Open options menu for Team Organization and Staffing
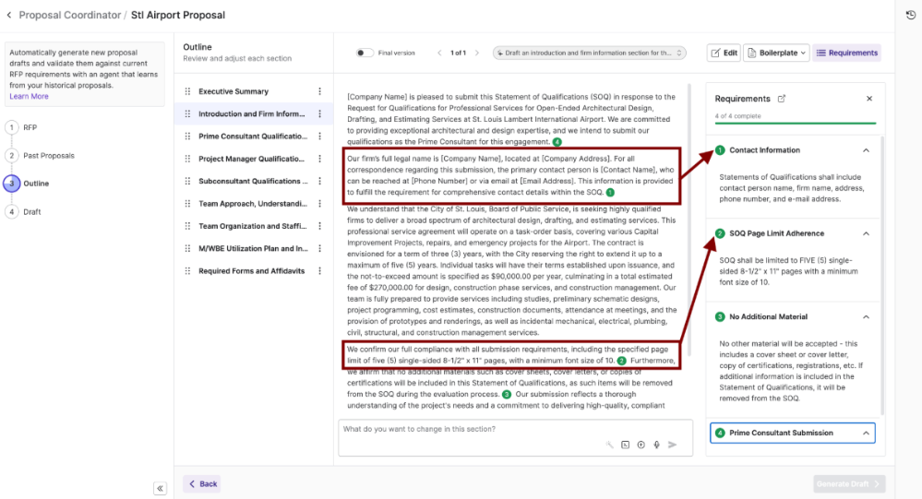This screenshot has width=922, height=499. [x=320, y=226]
